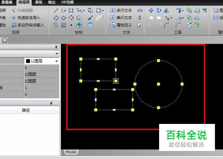This screenshot has width=223, height=159.
Task: Open the 高级 ribbon tab
Action: pyautogui.click(x=39, y=2)
